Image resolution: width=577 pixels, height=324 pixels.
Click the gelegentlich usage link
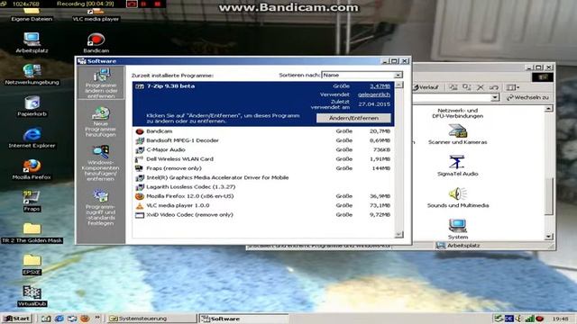[374, 94]
